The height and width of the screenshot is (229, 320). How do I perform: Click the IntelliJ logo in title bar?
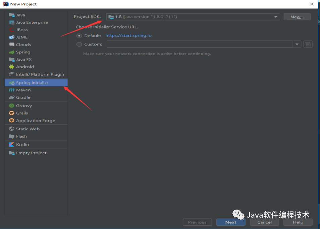[5, 4]
